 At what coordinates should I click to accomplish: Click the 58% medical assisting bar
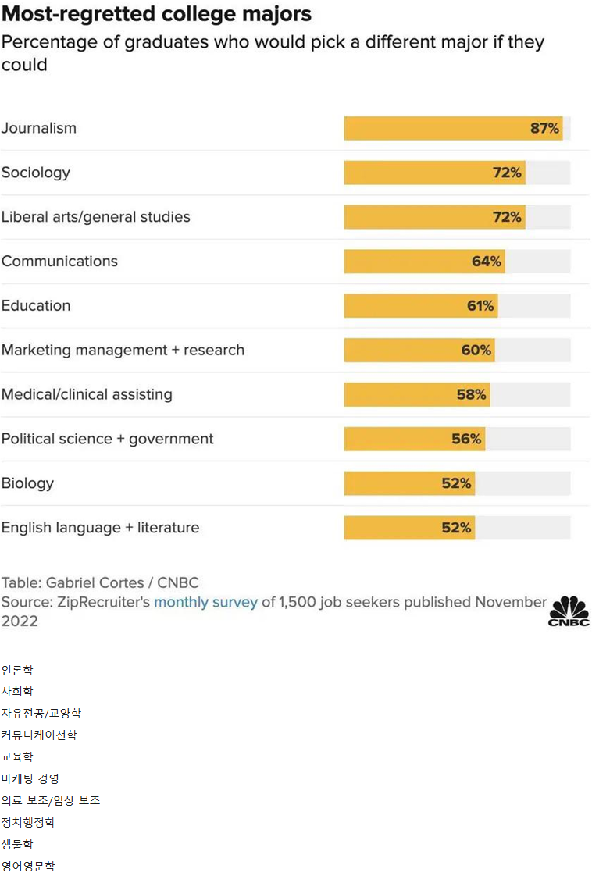[x=416, y=394]
